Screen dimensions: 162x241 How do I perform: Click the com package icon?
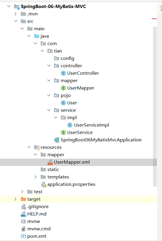(43, 44)
